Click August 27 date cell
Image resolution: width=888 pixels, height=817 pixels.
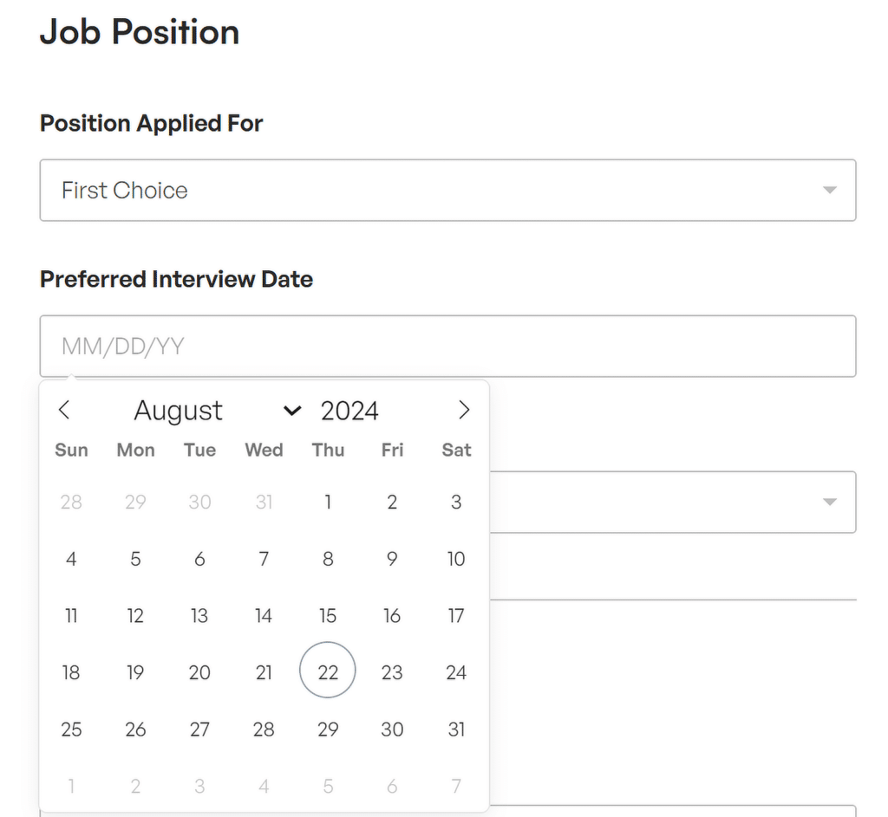pos(199,729)
